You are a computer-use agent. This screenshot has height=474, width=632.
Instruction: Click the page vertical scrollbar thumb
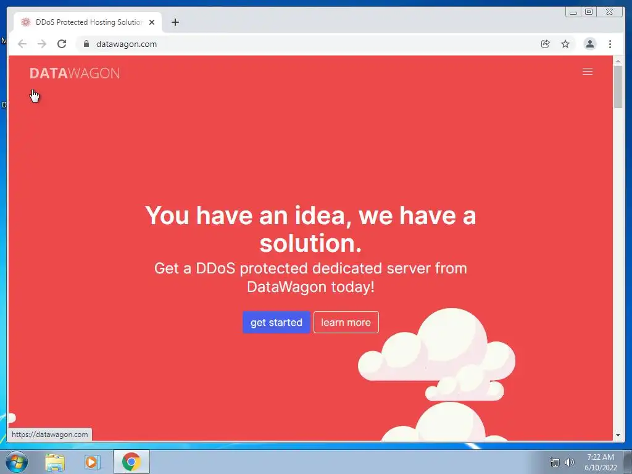click(x=618, y=86)
